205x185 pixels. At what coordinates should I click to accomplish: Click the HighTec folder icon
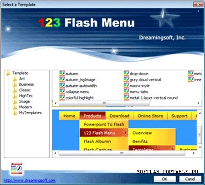pyautogui.click(x=15, y=96)
